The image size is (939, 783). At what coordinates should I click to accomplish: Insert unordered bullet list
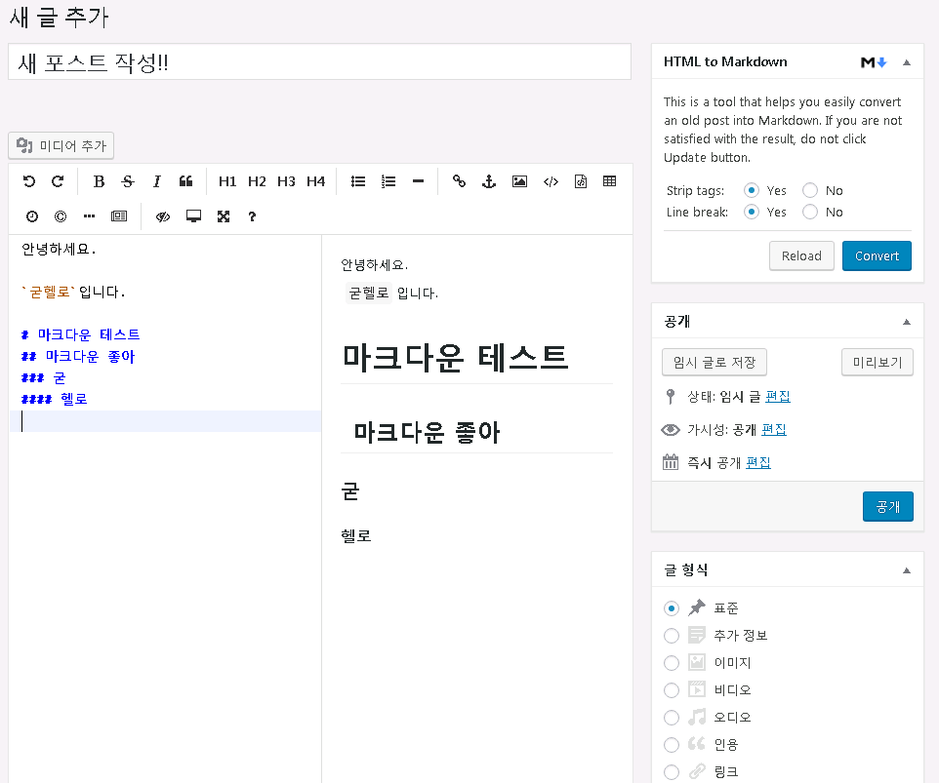click(358, 181)
